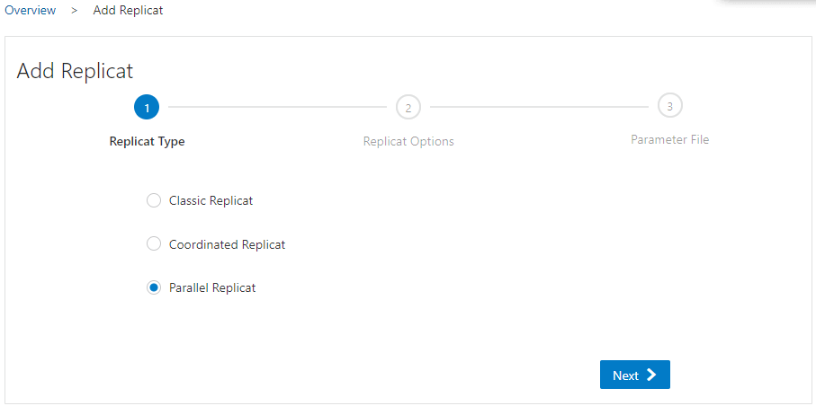Switch to the Replicat Options step label
This screenshot has height=406, width=816.
pos(408,141)
